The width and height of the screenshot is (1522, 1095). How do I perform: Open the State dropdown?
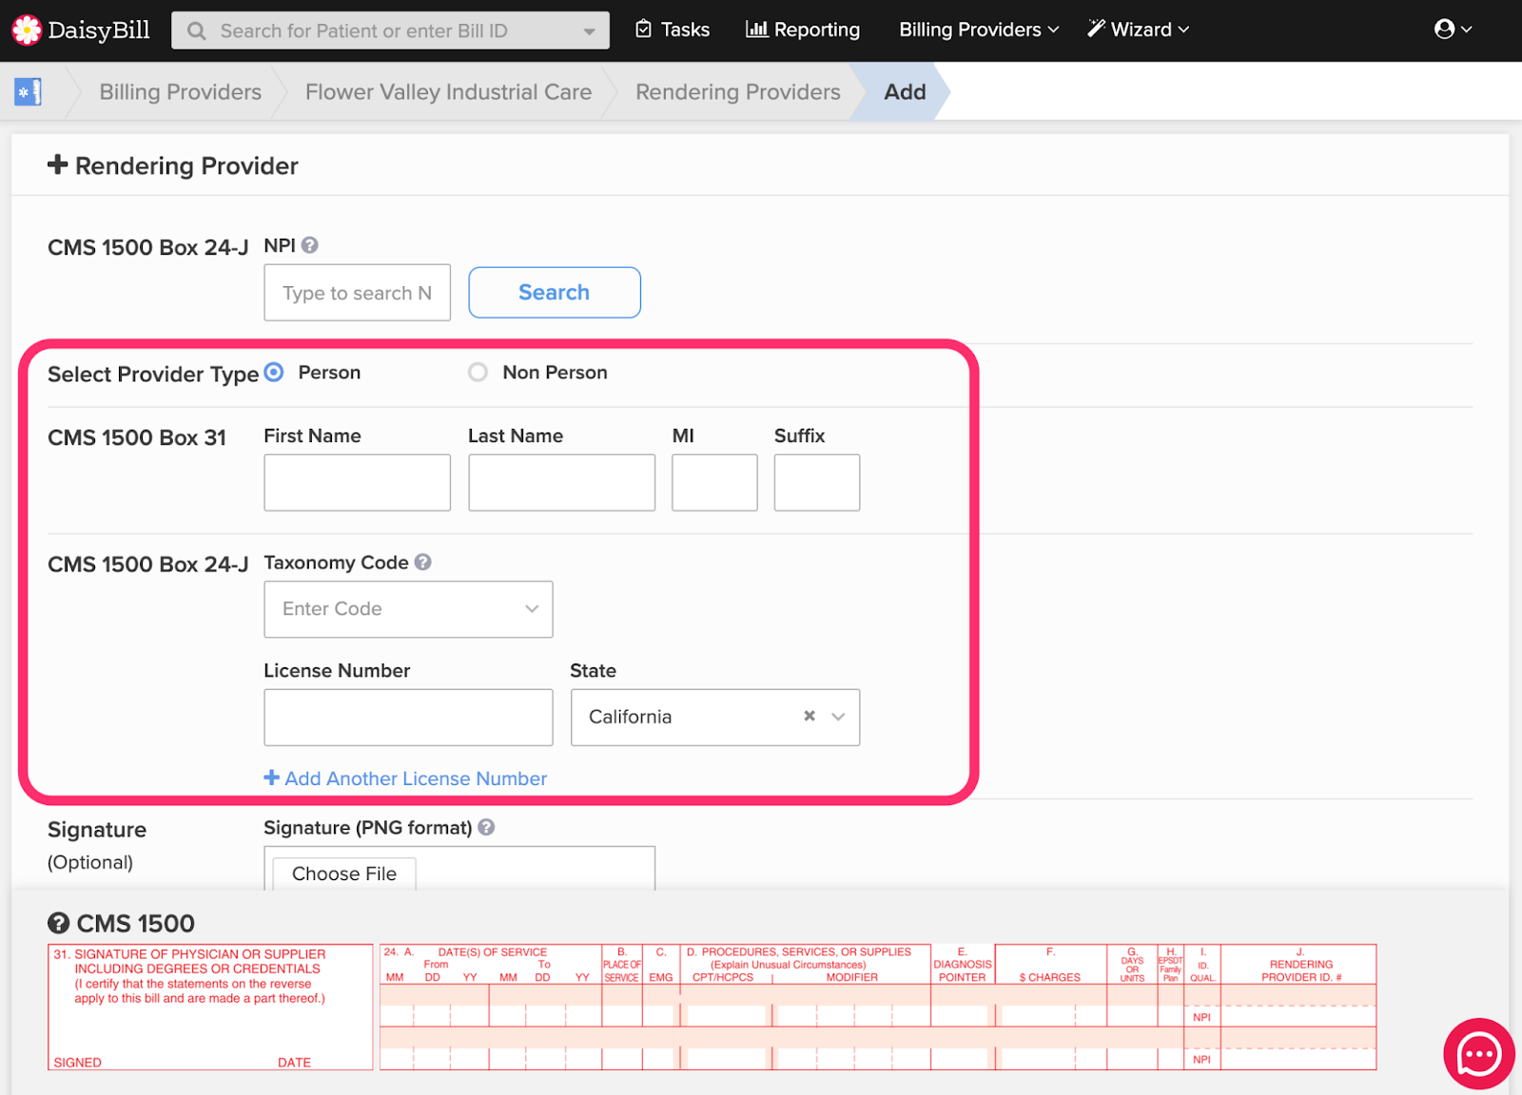(x=836, y=717)
